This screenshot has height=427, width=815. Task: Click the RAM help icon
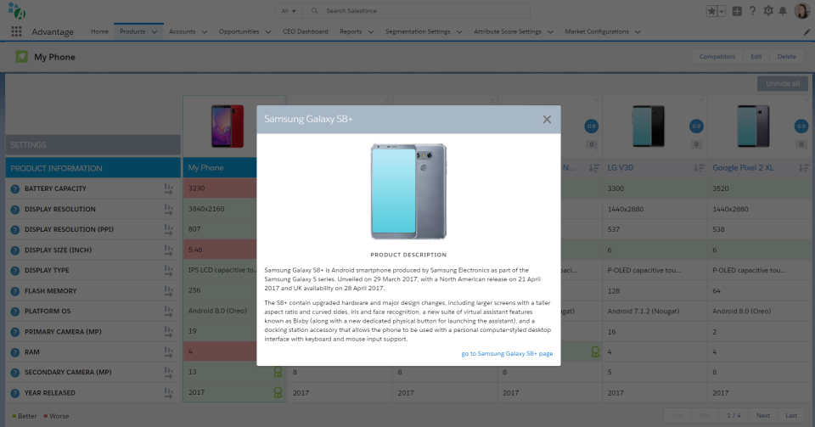(15, 352)
